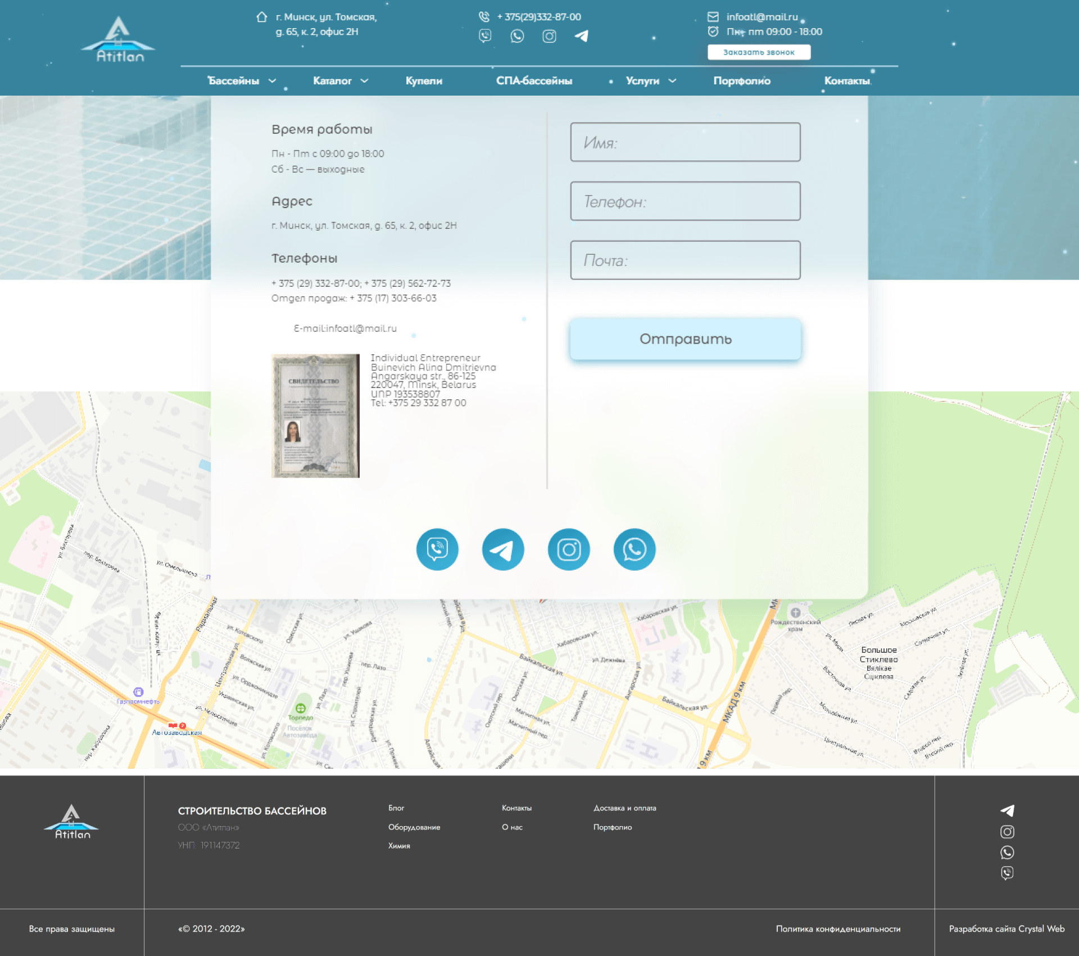Click the Заказать звонок button
1079x956 pixels.
pyautogui.click(x=759, y=52)
